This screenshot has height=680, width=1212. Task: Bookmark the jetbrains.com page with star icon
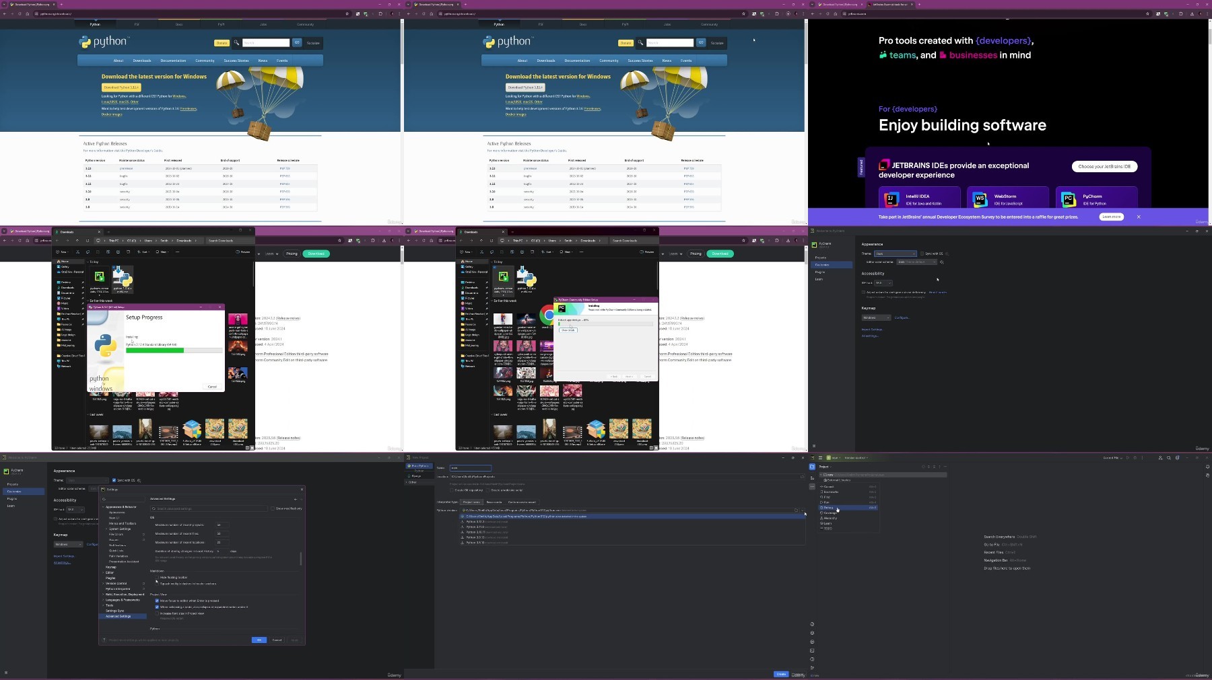1147,13
